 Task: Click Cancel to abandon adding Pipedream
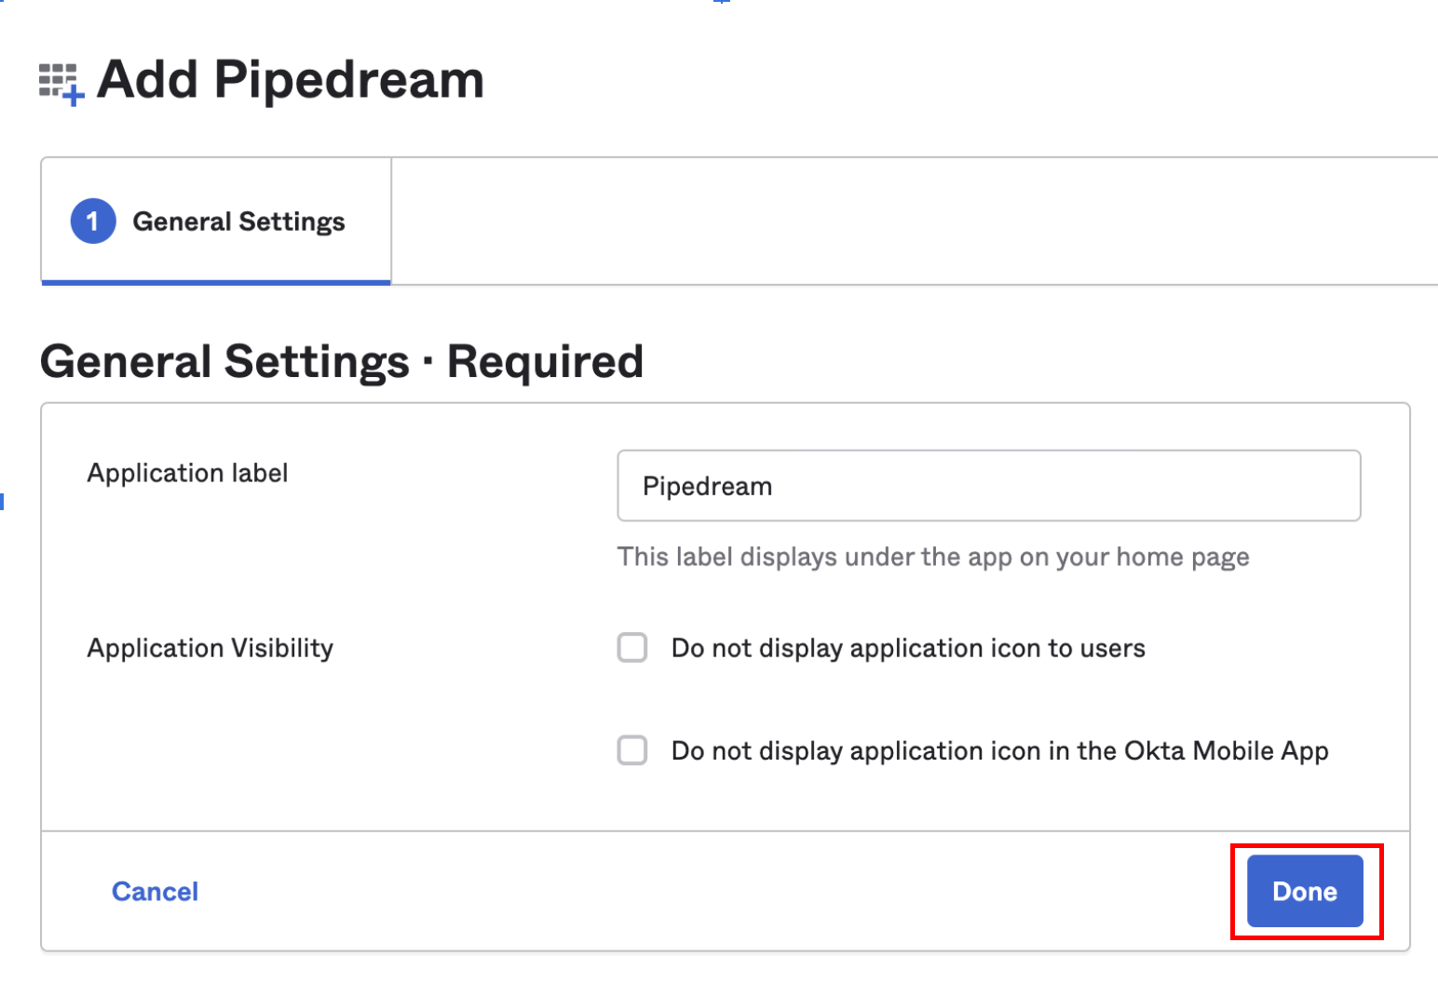pos(155,891)
